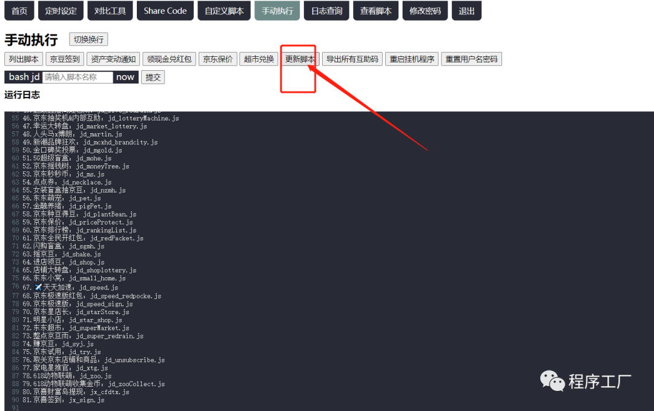
Task: Go to 定时设定 tab
Action: click(61, 10)
